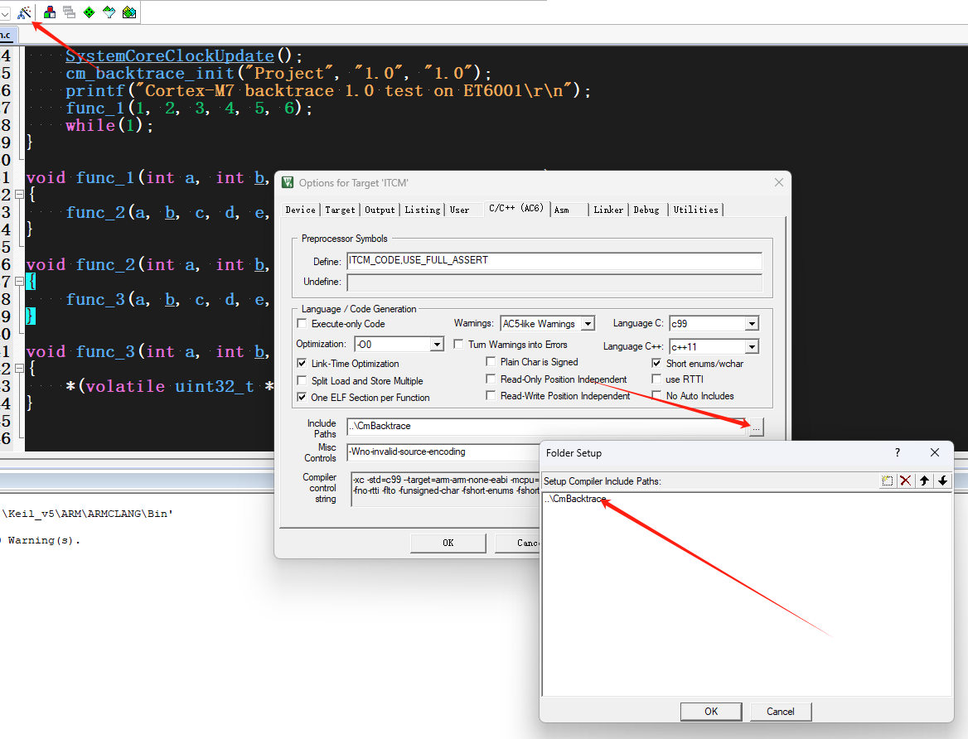This screenshot has width=968, height=739.
Task: Click OK in Folder Setup dialog
Action: (x=711, y=711)
